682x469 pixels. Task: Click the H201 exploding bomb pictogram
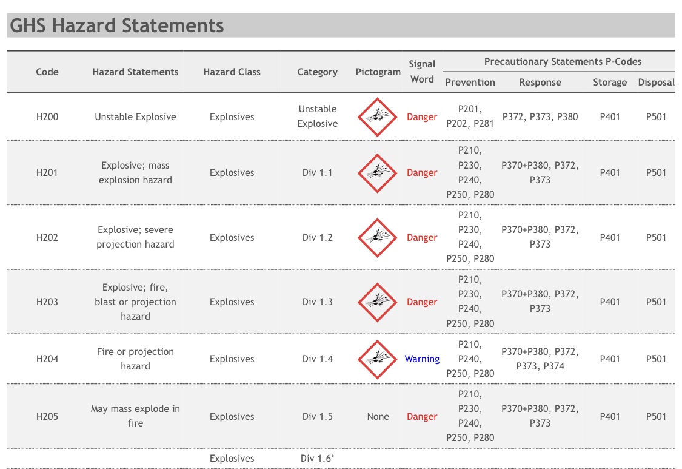377,173
